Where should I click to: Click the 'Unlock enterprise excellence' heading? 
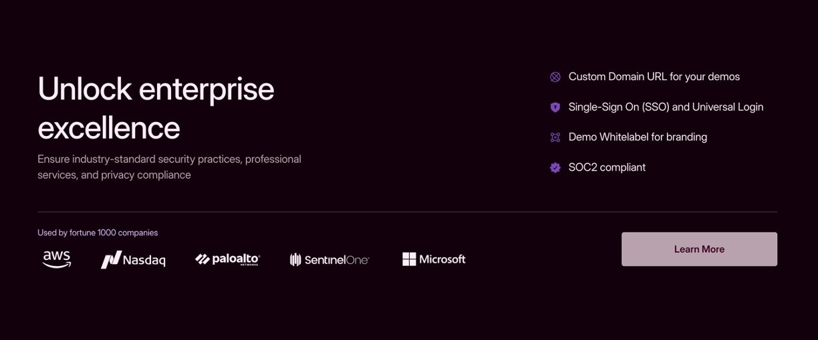point(156,107)
